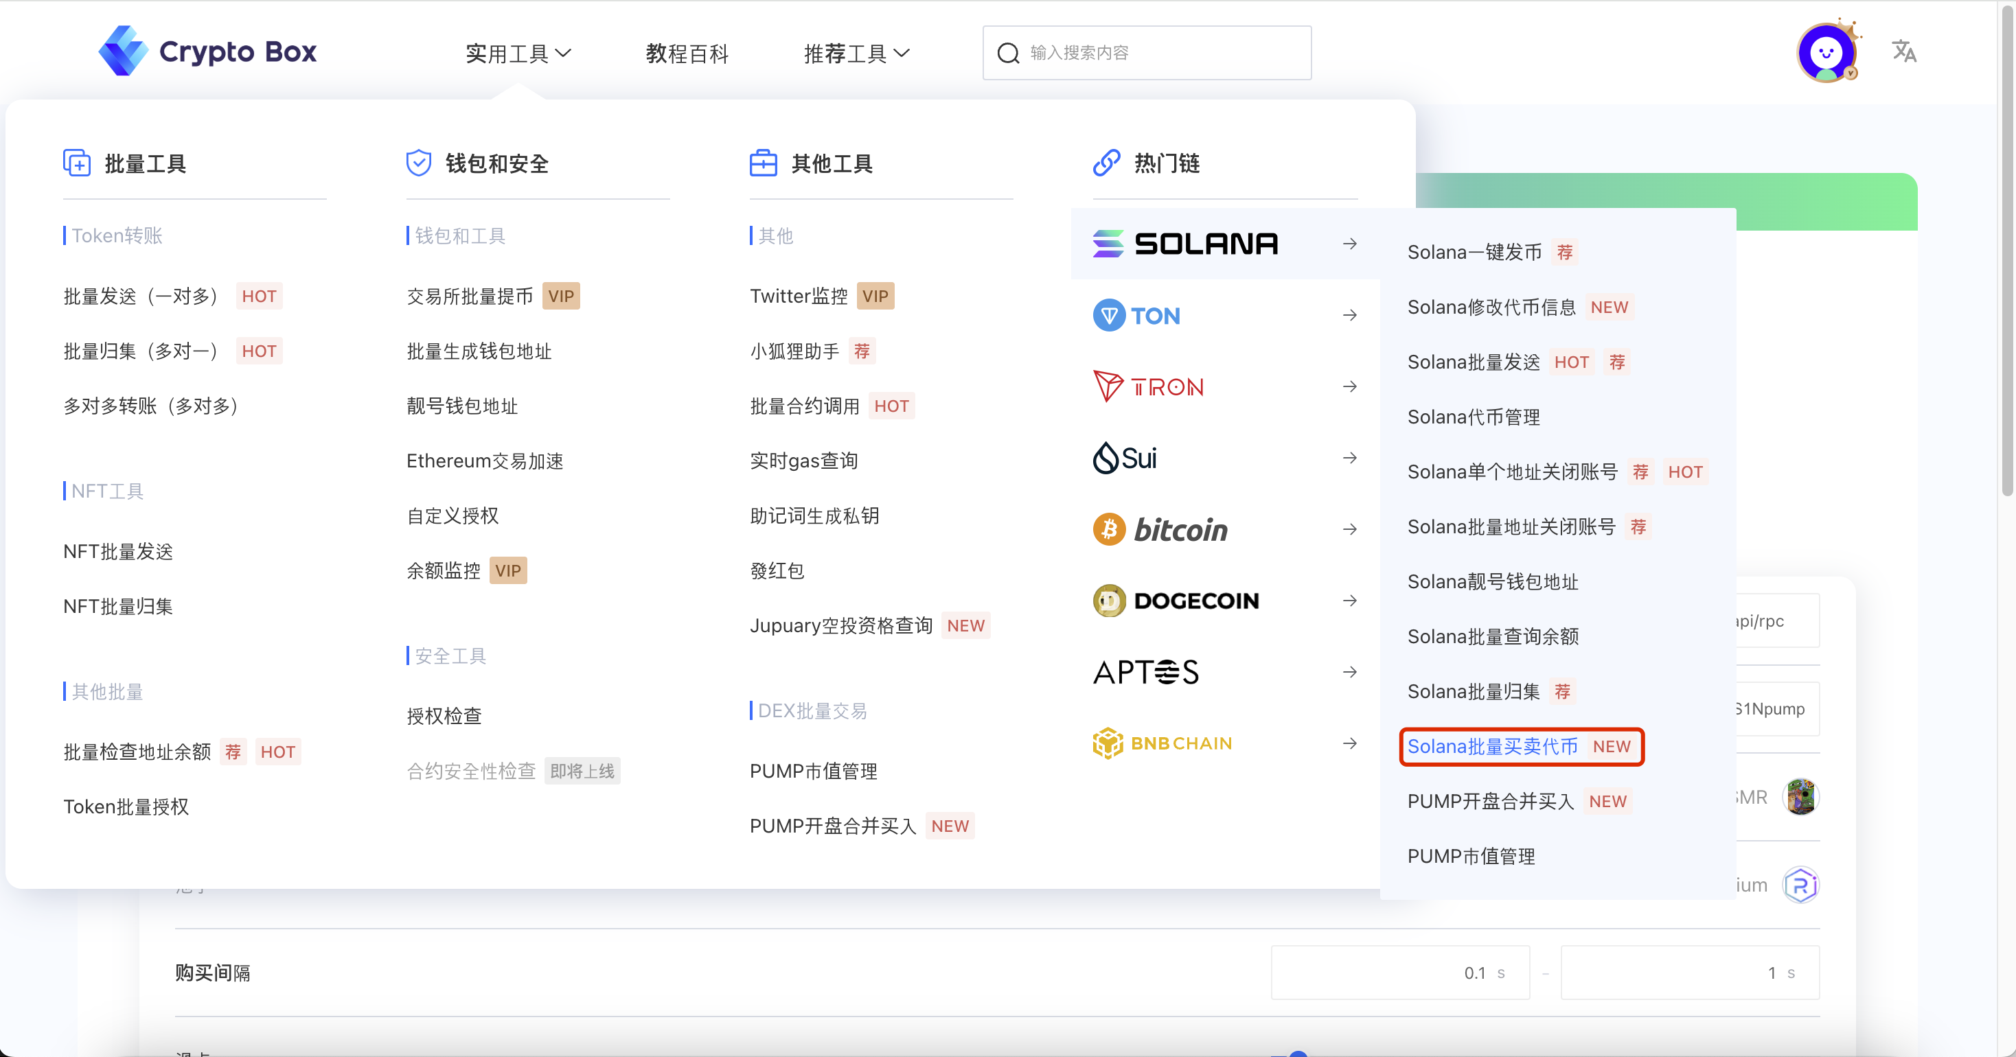The width and height of the screenshot is (2016, 1057).
Task: Click the search input field
Action: pyautogui.click(x=1147, y=52)
